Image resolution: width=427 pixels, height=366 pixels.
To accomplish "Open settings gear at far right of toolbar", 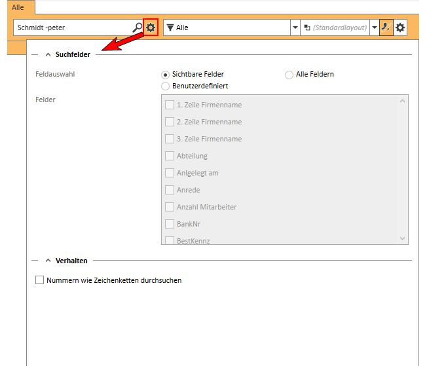I will (x=400, y=27).
